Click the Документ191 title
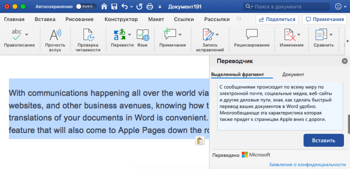Viewport: 350px width, 169px height. (x=185, y=7)
